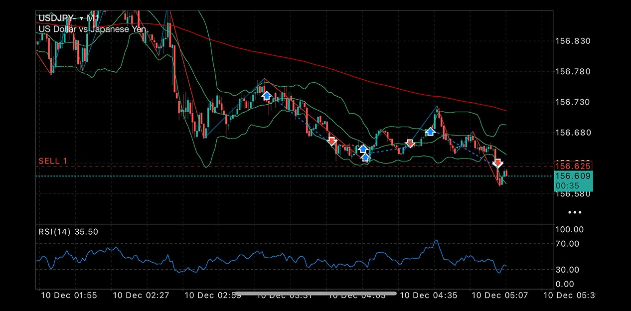Tap the US Dollar vs Japanese Yen description
This screenshot has height=311, width=631.
[x=92, y=29]
